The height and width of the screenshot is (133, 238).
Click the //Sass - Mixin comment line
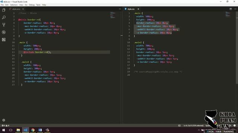click(28, 13)
